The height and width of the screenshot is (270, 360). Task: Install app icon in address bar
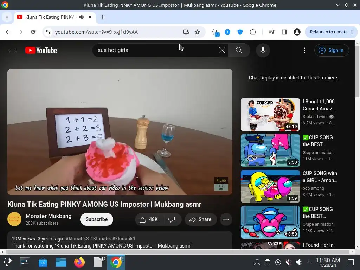(186, 32)
